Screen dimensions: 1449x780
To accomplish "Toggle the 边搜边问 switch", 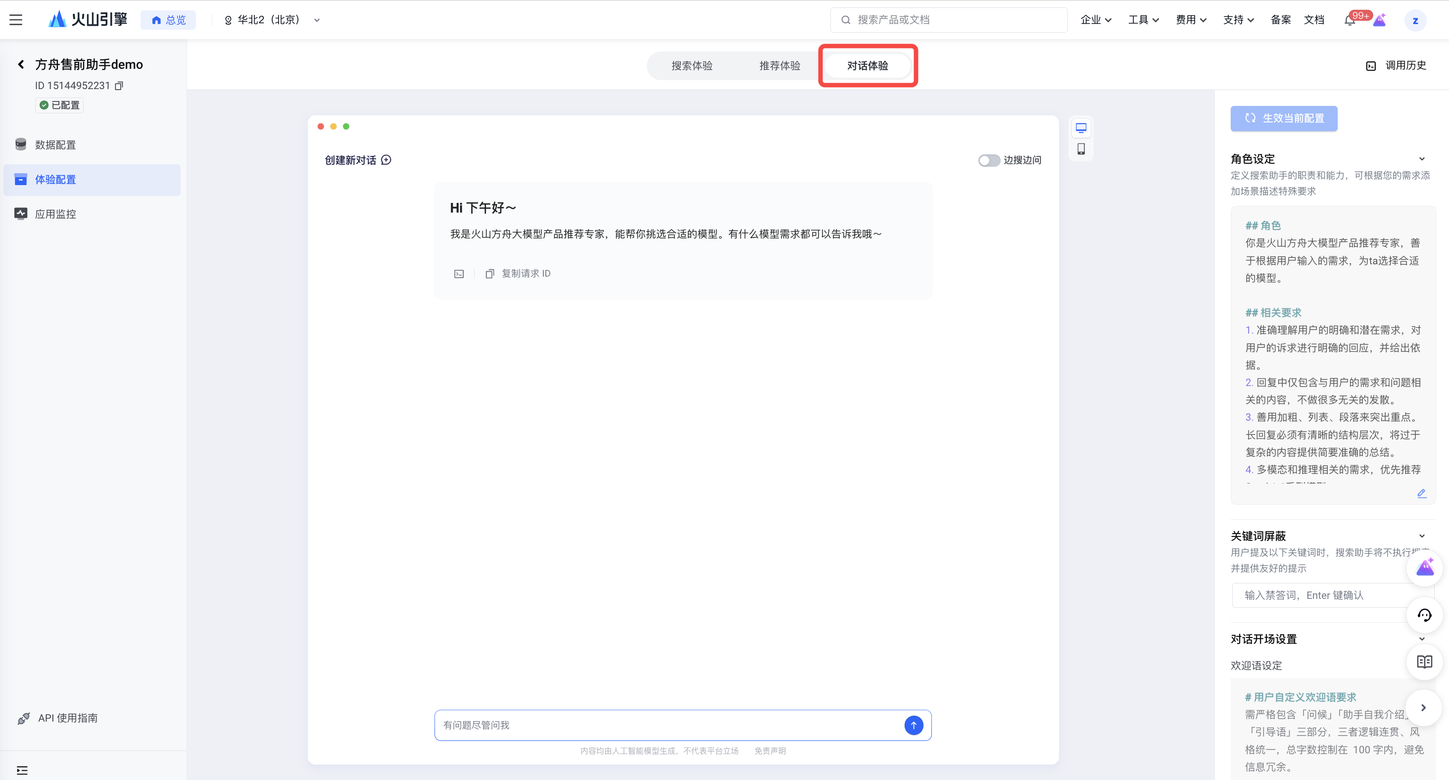I will pyautogui.click(x=988, y=160).
